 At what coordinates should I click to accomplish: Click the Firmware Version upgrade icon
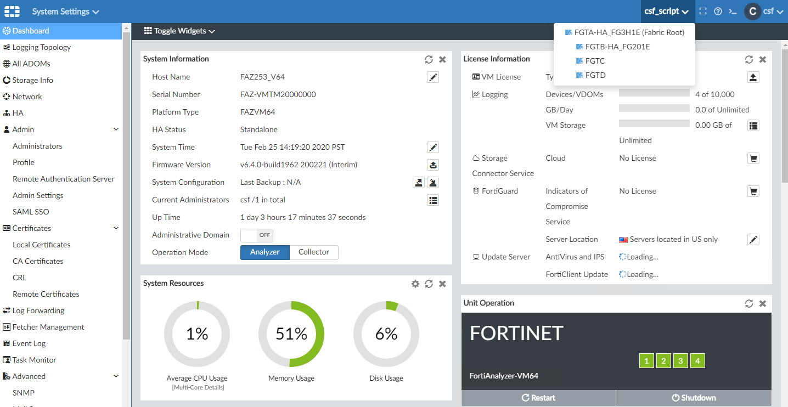[433, 165]
